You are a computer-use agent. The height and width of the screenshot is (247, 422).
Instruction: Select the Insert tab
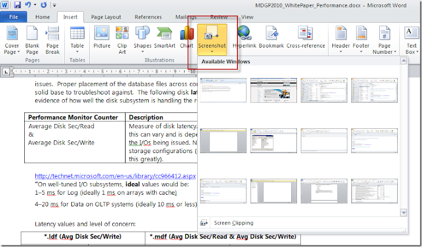[x=70, y=17]
